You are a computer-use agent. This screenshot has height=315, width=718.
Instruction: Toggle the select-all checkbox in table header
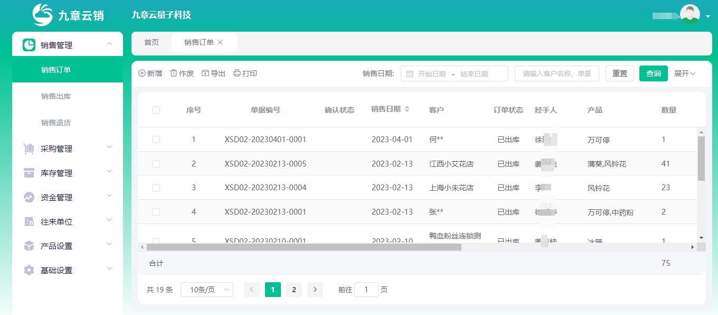click(x=156, y=109)
